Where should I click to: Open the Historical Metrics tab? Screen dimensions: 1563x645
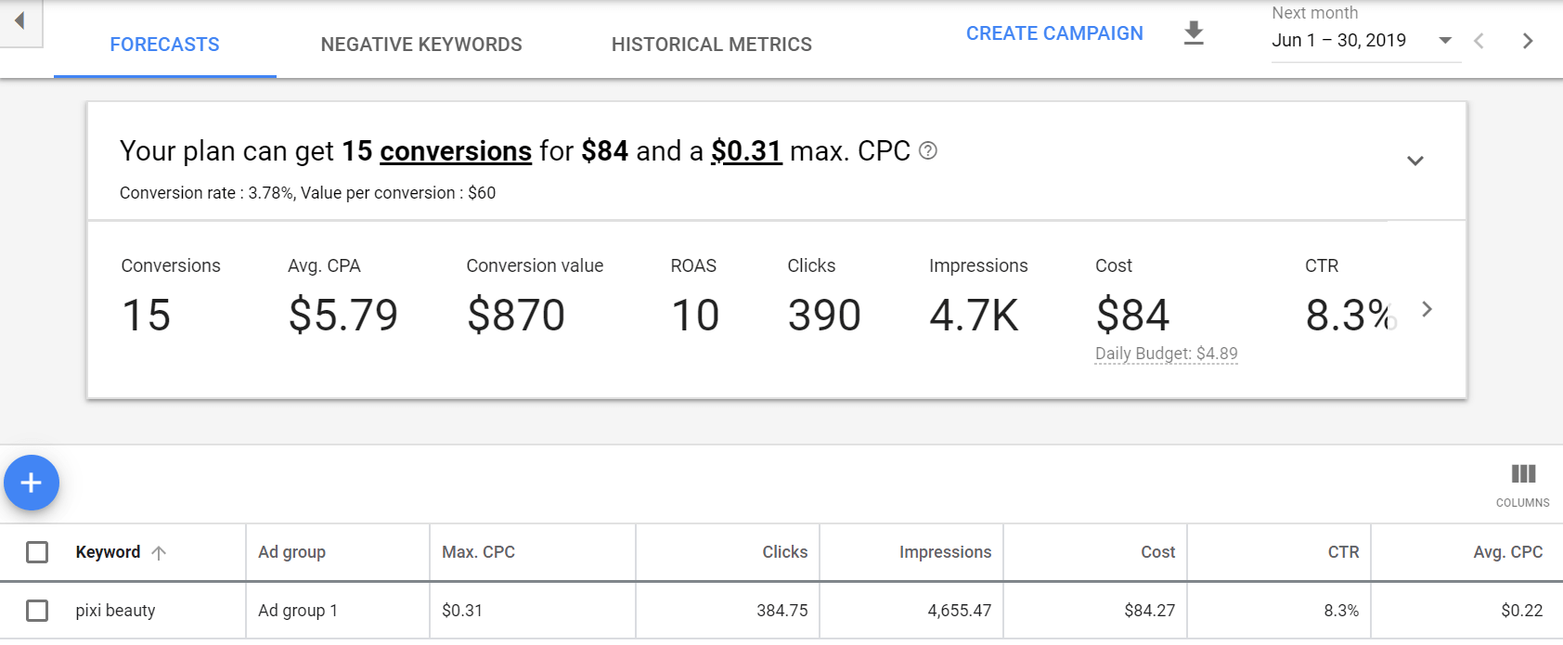point(711,45)
